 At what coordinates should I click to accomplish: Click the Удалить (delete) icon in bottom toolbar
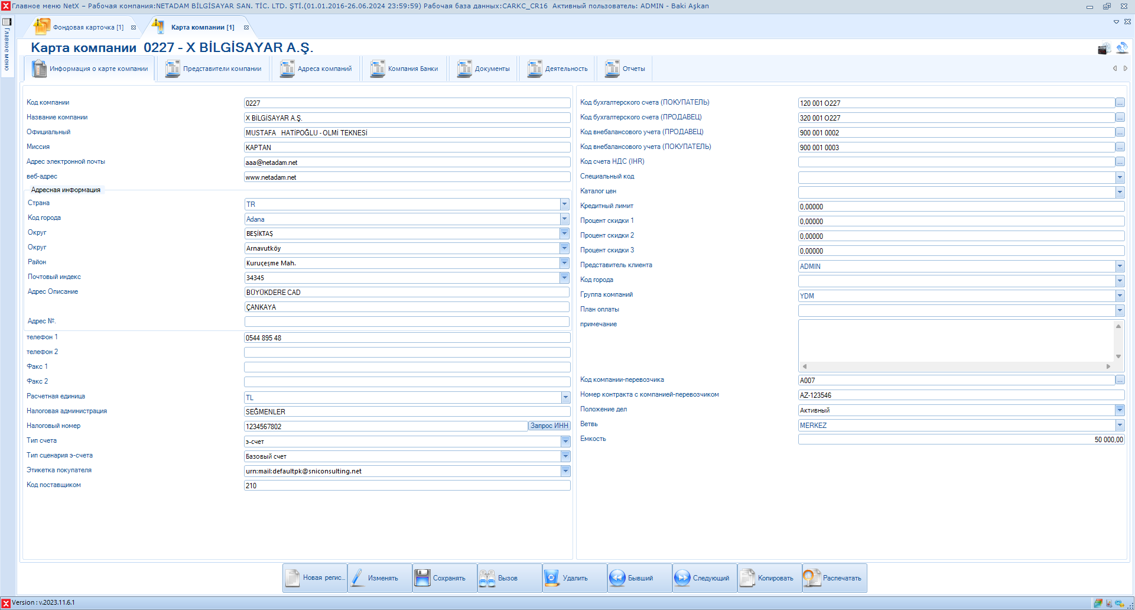tap(551, 578)
